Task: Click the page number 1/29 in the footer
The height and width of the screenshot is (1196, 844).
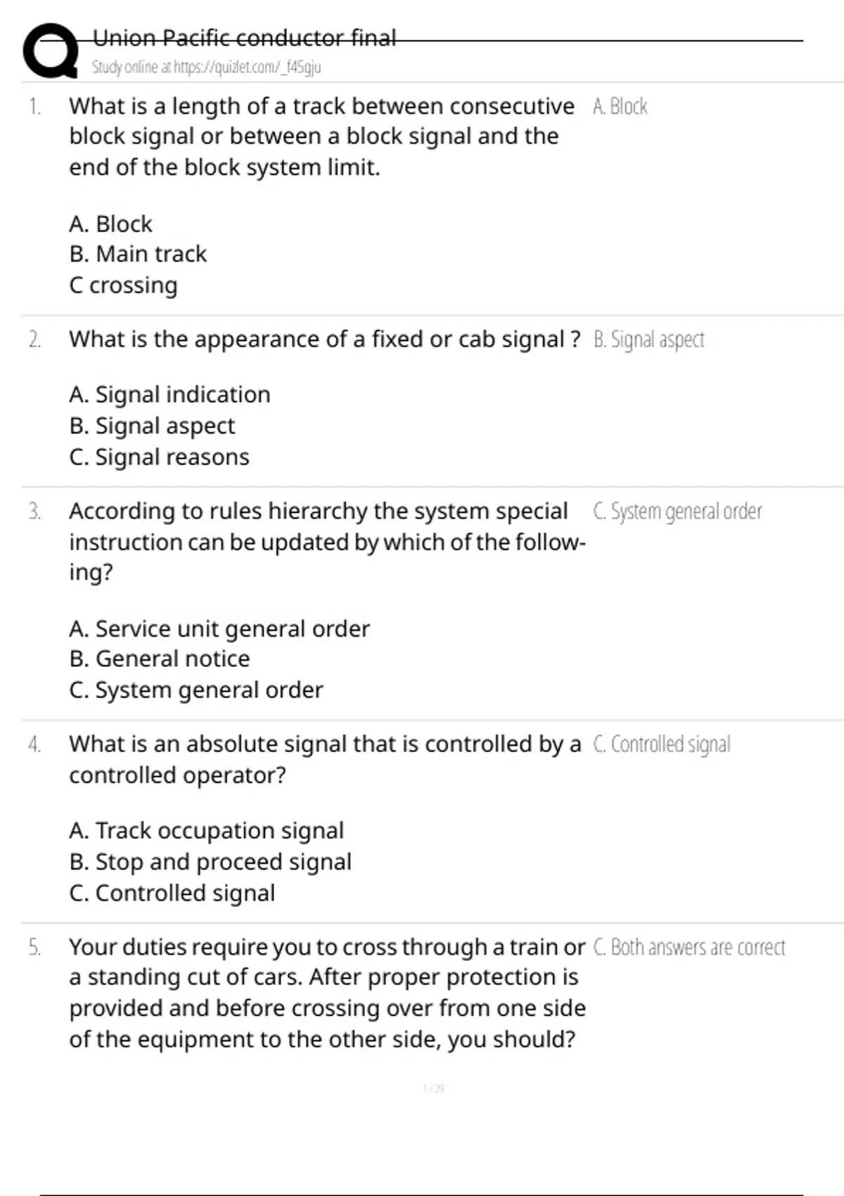Action: tap(433, 1088)
